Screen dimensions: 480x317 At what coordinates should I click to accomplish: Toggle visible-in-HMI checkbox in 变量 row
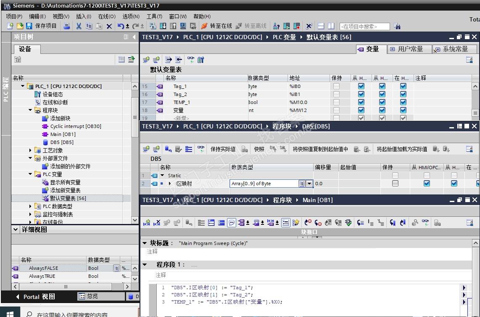tap(403, 110)
